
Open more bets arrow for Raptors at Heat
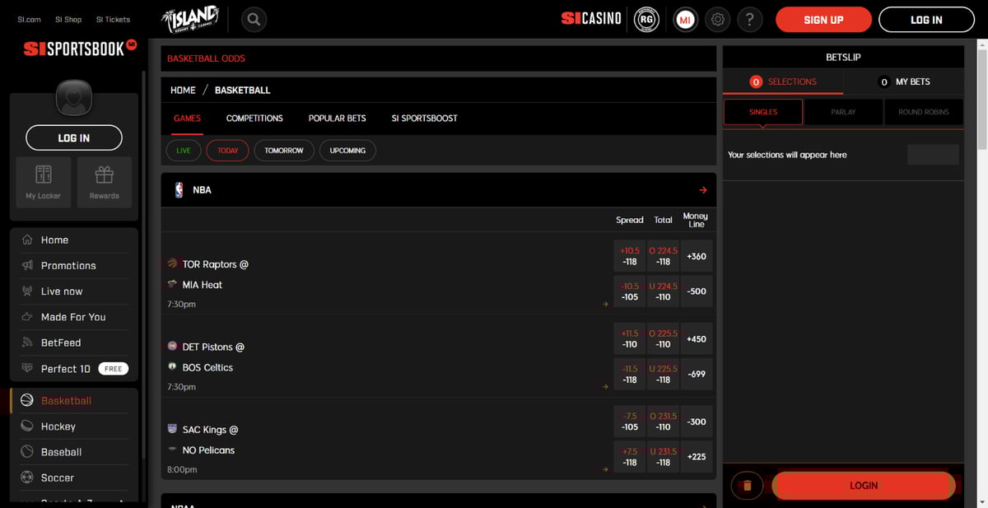(x=605, y=305)
